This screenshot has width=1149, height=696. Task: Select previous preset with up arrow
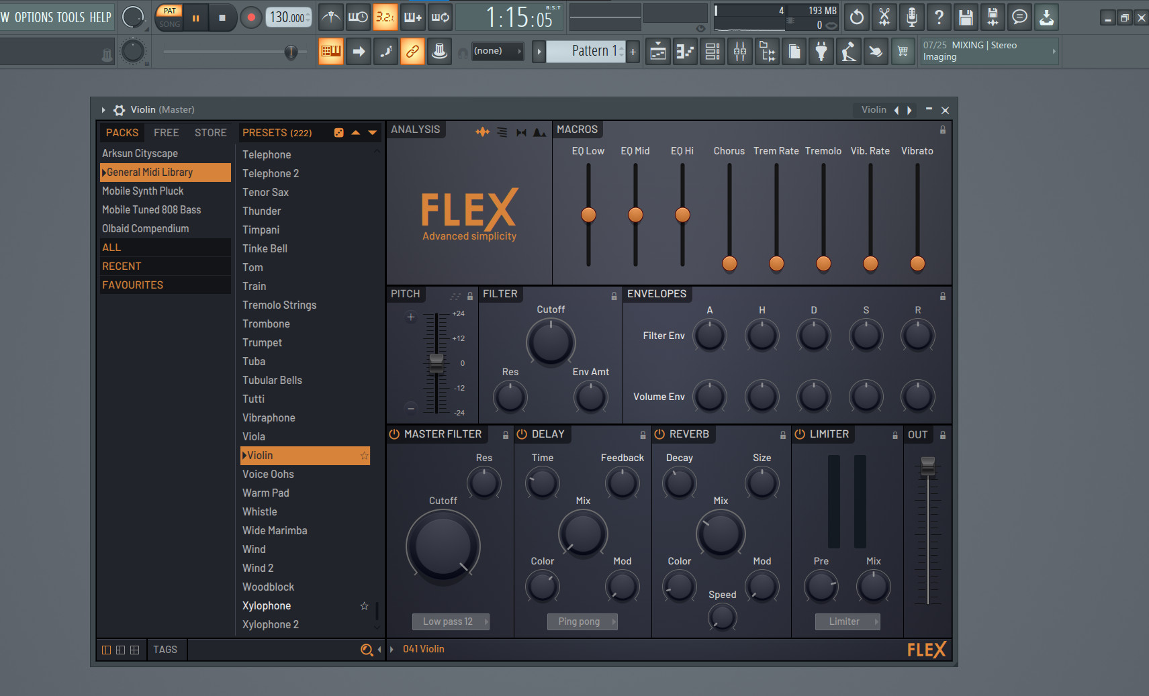tap(356, 133)
